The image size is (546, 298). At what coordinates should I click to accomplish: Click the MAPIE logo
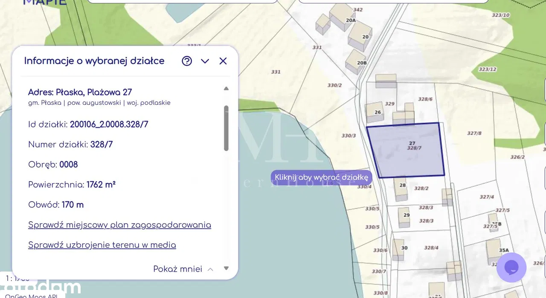[44, 2]
